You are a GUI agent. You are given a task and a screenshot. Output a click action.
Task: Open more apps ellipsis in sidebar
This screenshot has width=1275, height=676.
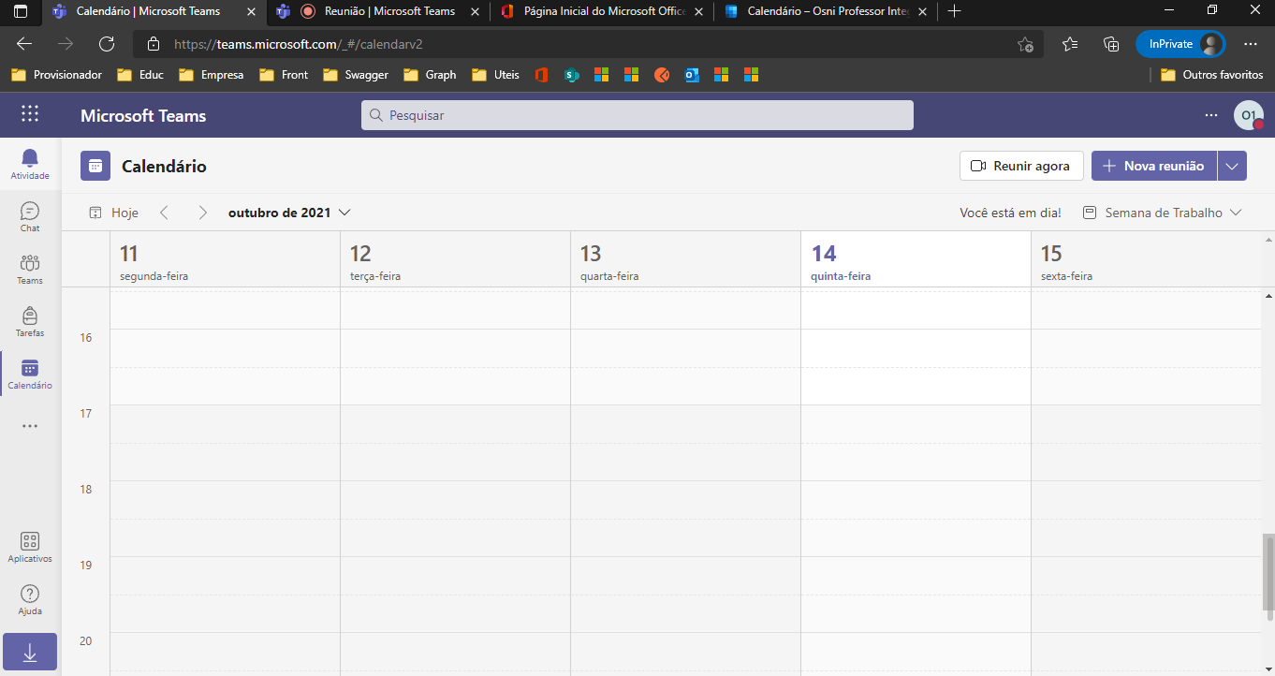coord(30,426)
